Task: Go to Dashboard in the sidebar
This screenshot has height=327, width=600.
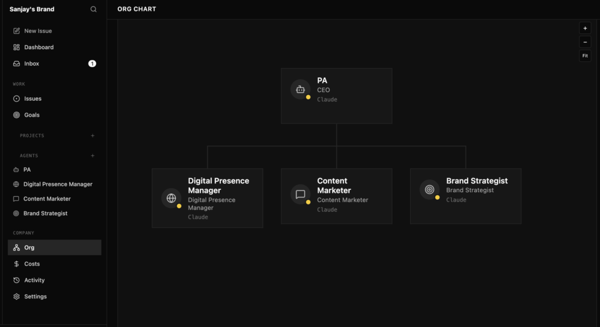Action: 39,47
